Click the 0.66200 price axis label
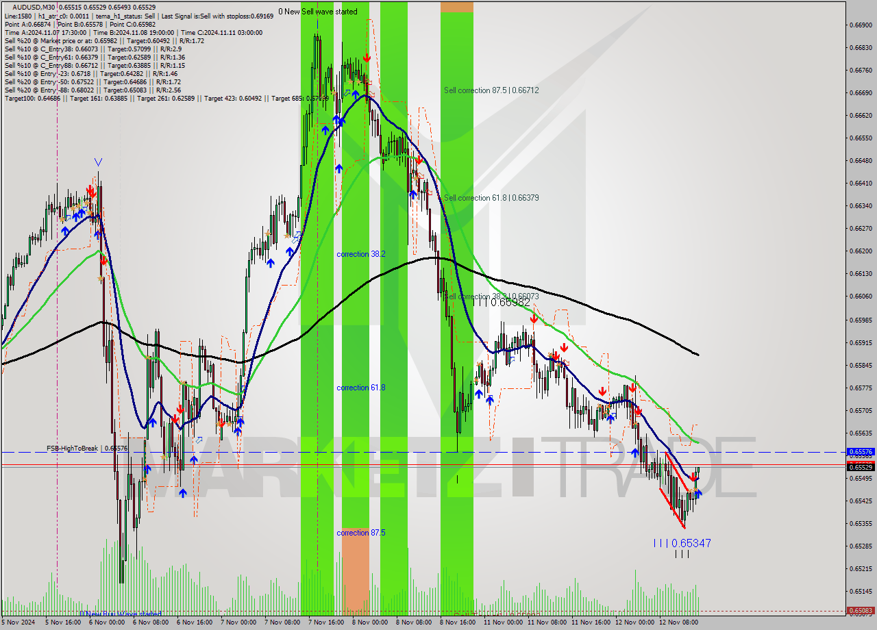Screen dimensions: 877x630 pos(861,251)
